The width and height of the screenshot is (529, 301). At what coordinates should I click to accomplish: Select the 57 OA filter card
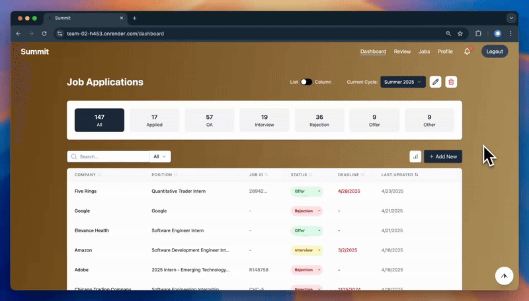pyautogui.click(x=210, y=120)
